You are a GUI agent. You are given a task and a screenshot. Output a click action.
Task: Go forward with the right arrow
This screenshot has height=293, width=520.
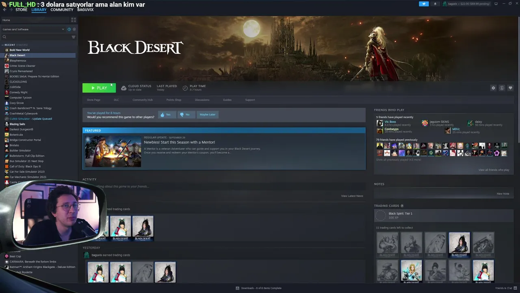click(x=11, y=10)
